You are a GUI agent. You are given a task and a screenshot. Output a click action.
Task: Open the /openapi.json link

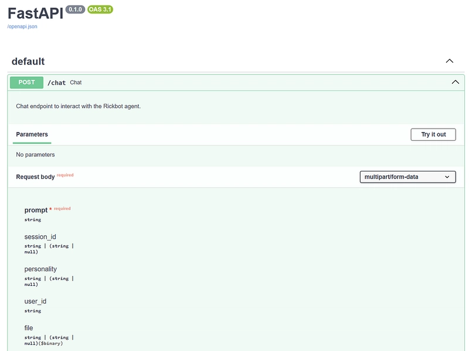22,26
